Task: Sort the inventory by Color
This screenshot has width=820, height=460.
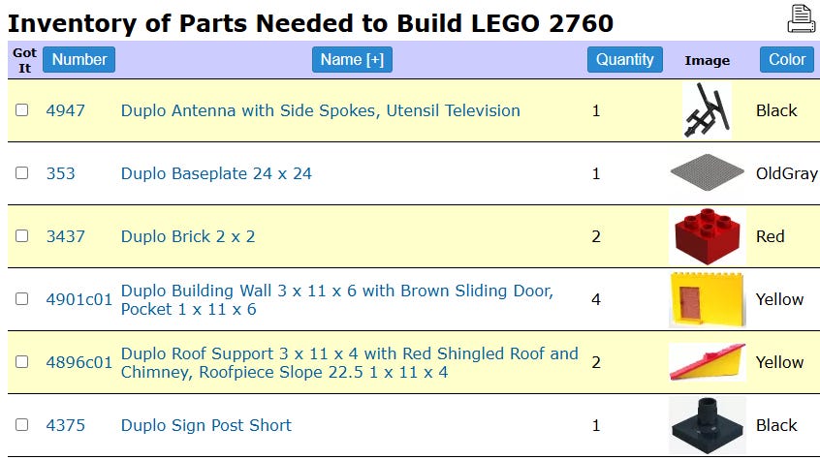Action: [x=786, y=60]
